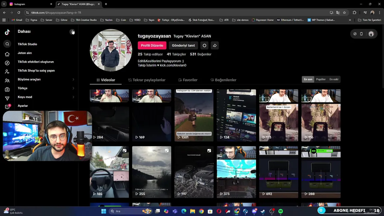Select En son sort option
Screen dimensions: 384x216
coord(308,79)
